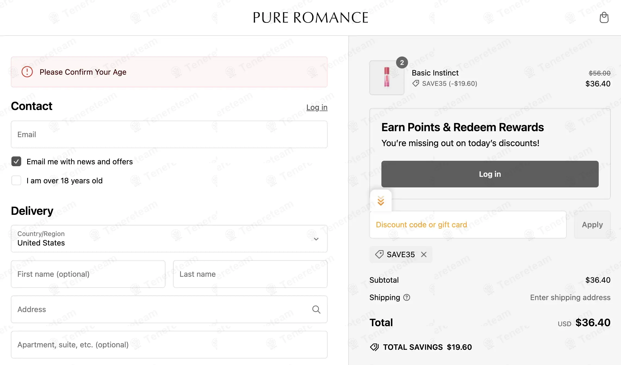621x365 pixels.
Task: Click the Discount code or gift card field
Action: pos(468,225)
